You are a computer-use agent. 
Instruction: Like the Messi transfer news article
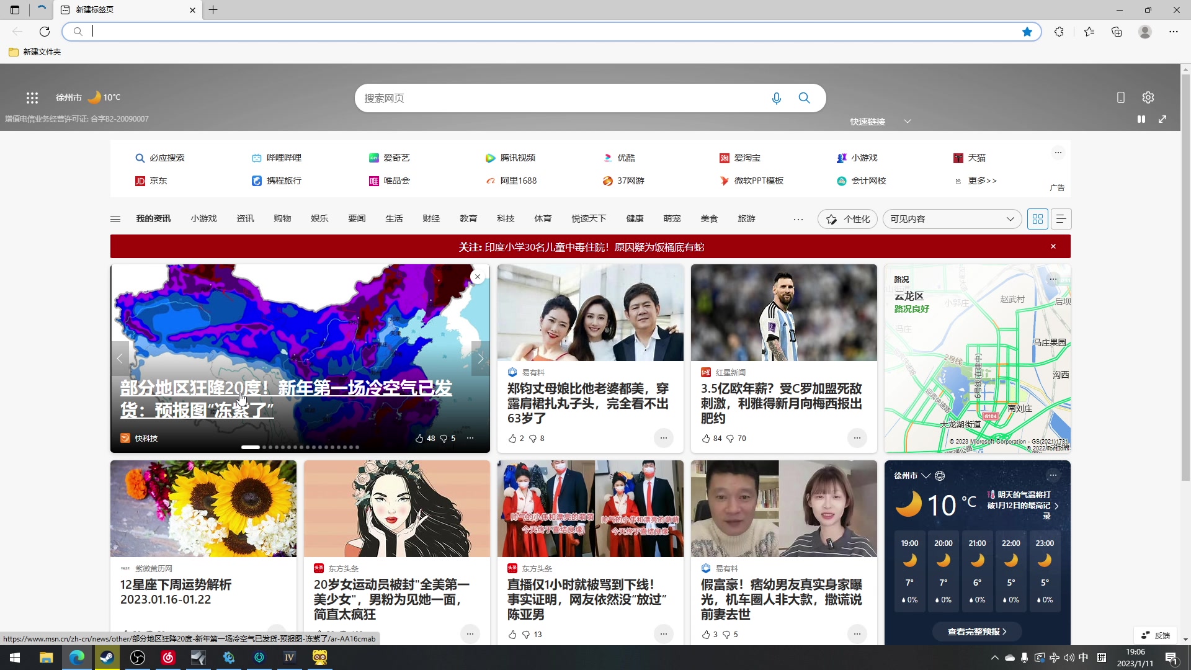(705, 439)
